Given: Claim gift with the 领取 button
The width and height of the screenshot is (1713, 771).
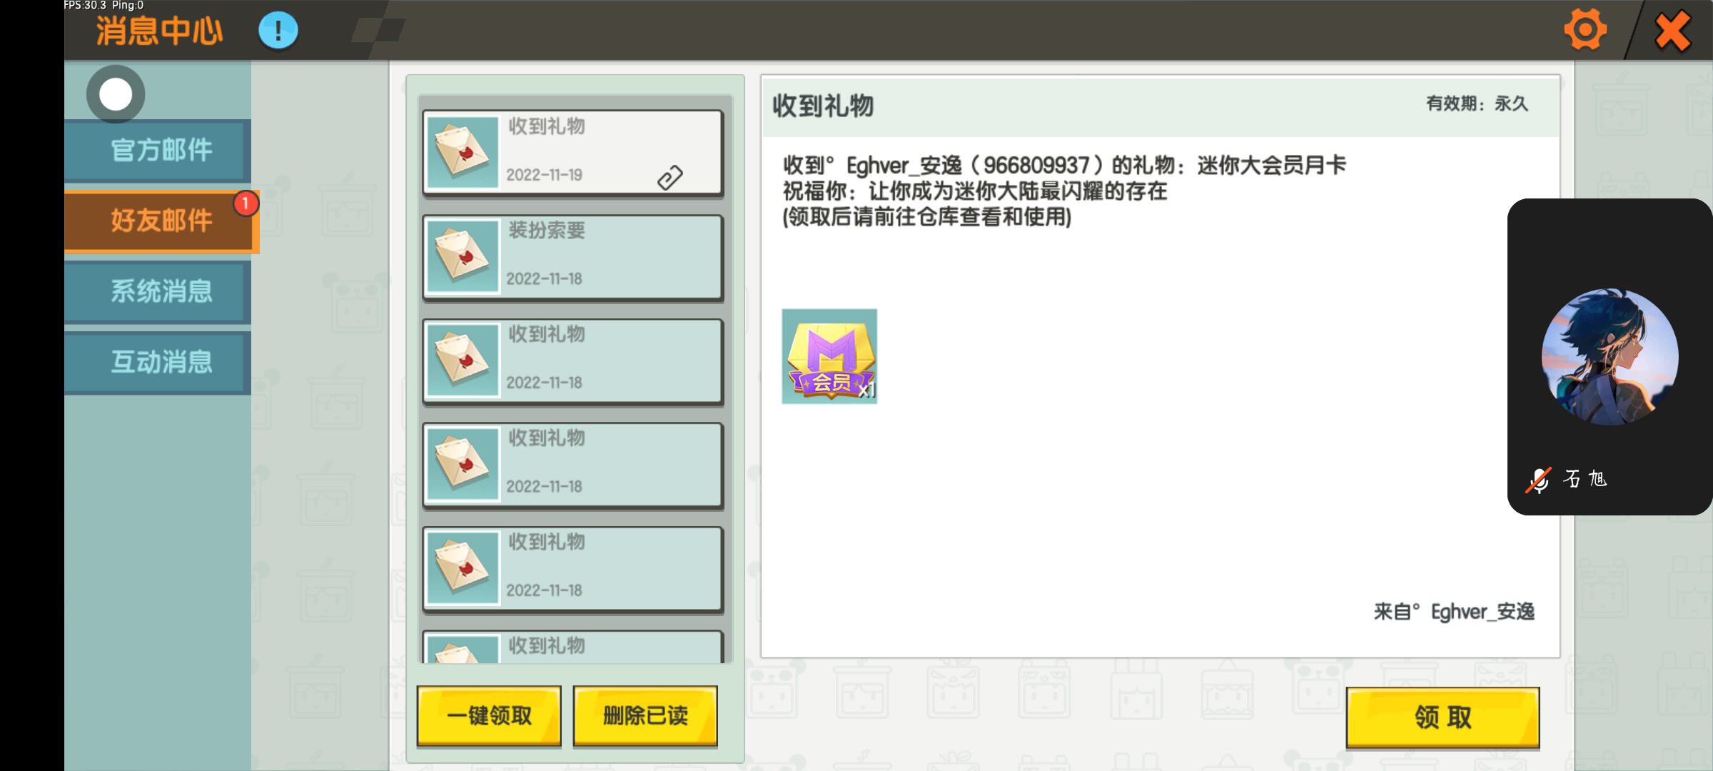Looking at the screenshot, I should point(1442,717).
